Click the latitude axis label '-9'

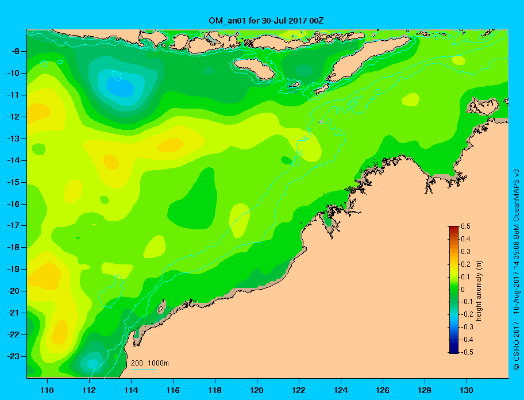(x=16, y=52)
